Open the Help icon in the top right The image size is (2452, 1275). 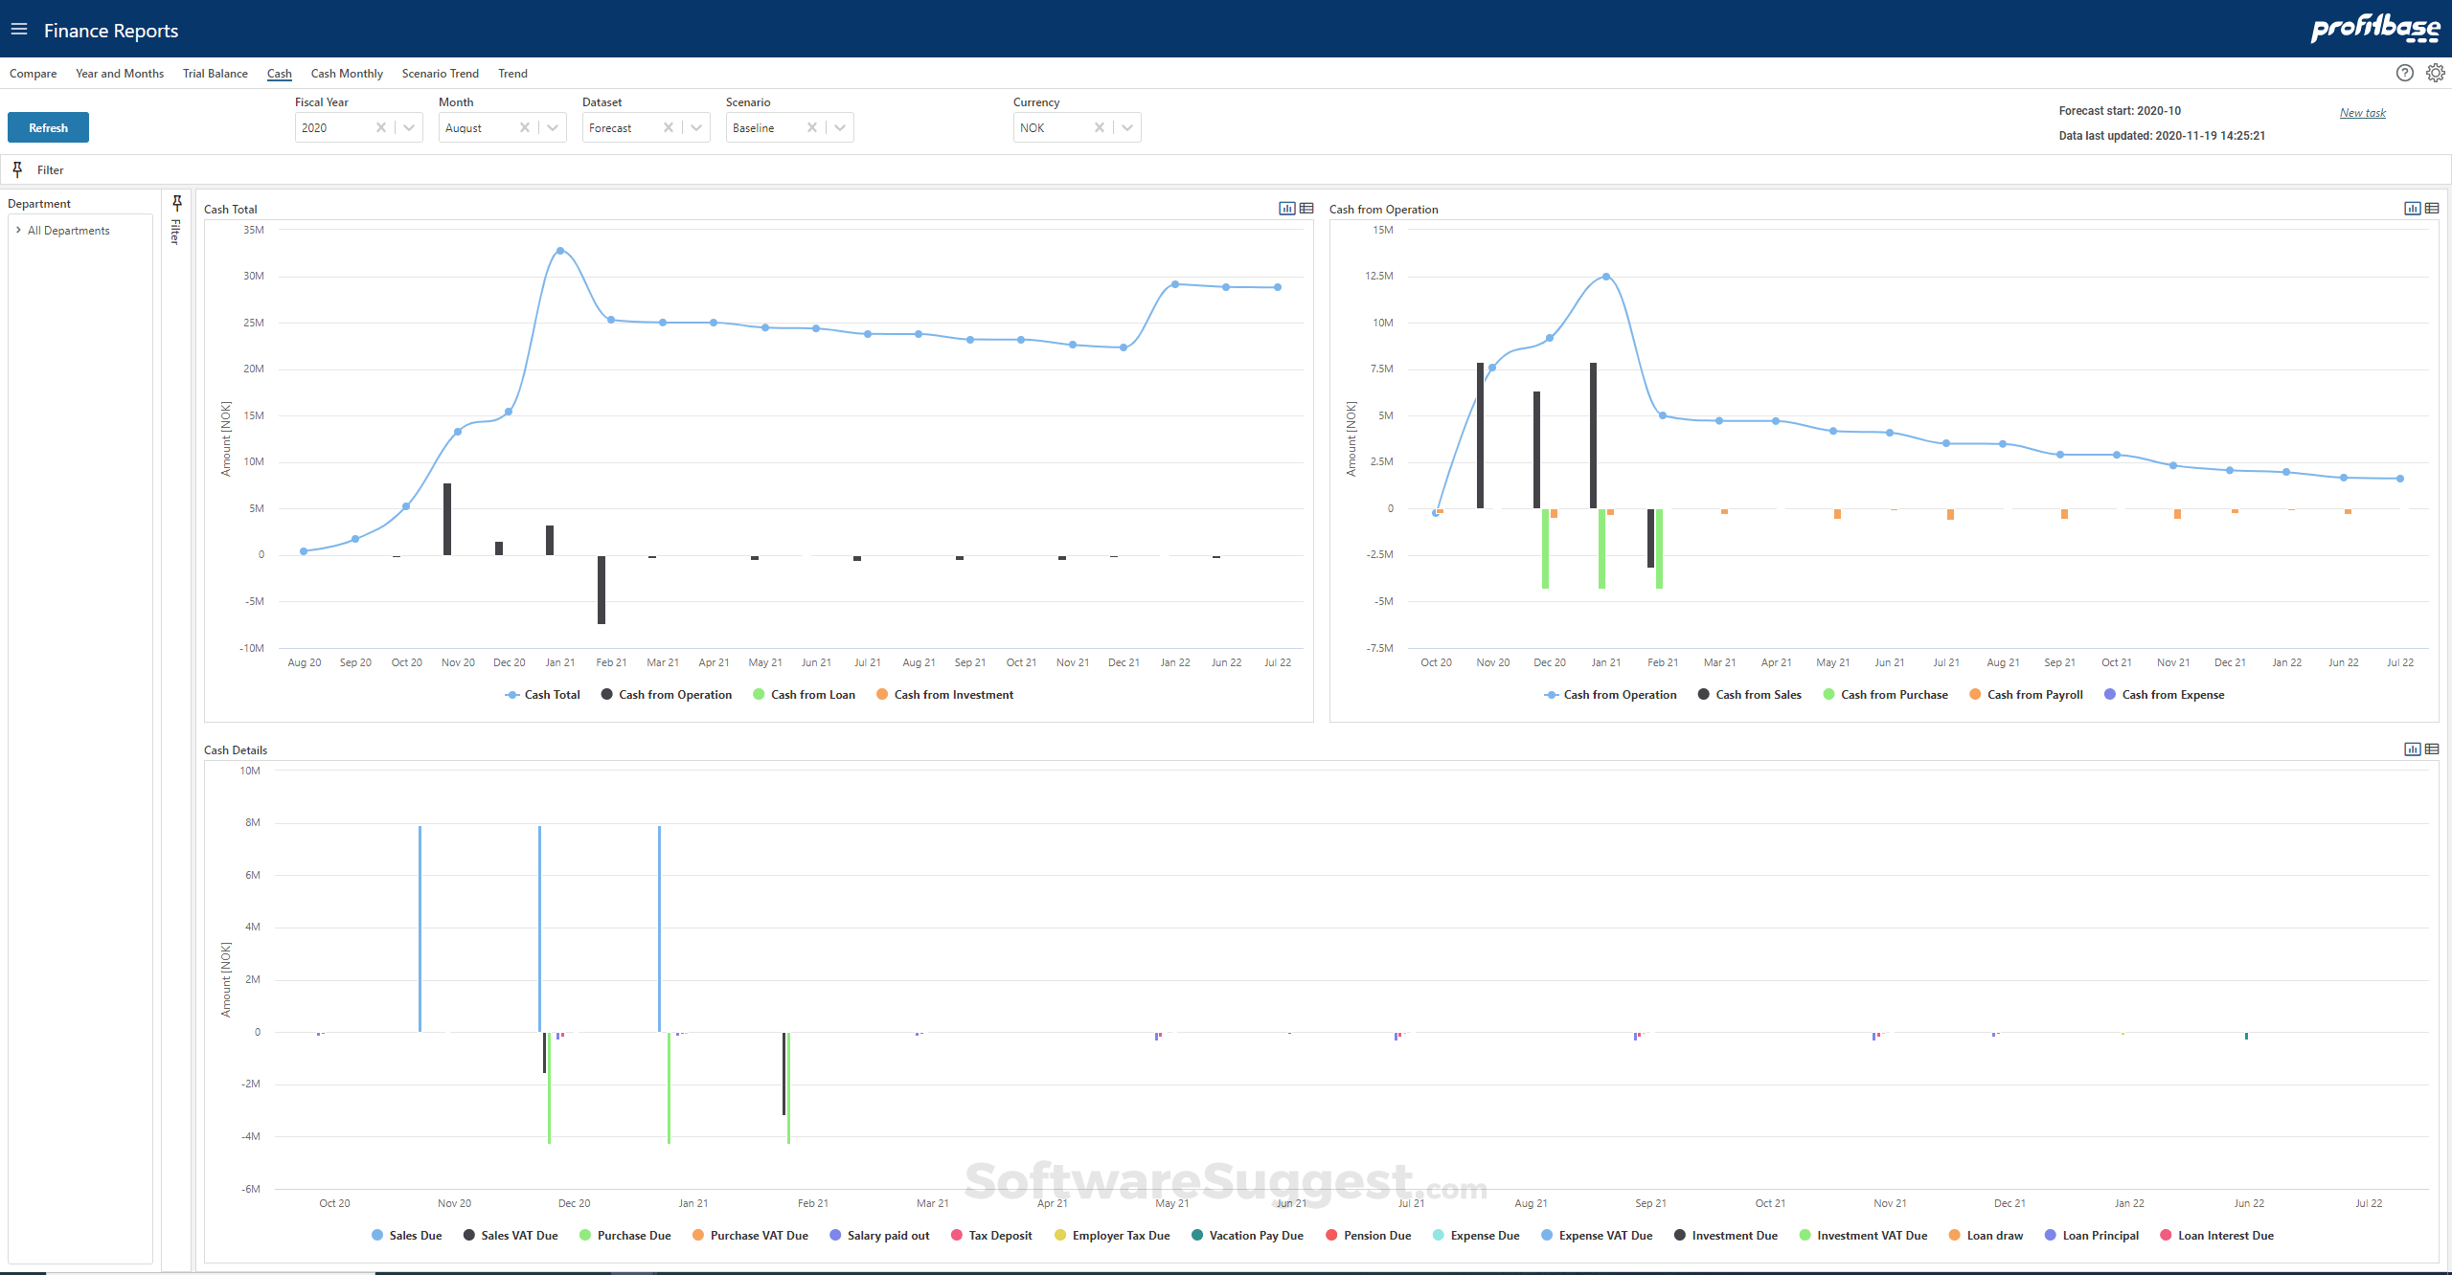[x=2403, y=73]
